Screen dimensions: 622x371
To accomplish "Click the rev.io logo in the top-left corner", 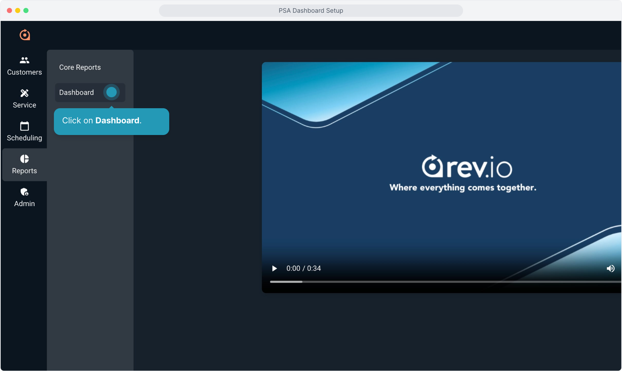I will pyautogui.click(x=25, y=35).
